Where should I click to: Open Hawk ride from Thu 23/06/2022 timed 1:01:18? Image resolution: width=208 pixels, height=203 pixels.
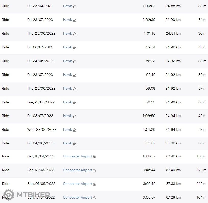(x=67, y=33)
